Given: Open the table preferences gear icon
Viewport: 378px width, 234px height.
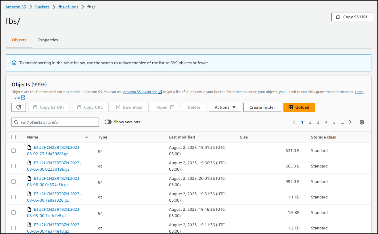Looking at the screenshot, I should 362,122.
